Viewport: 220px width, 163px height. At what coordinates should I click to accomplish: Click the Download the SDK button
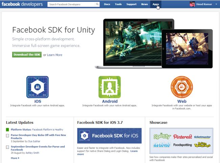[27, 55]
